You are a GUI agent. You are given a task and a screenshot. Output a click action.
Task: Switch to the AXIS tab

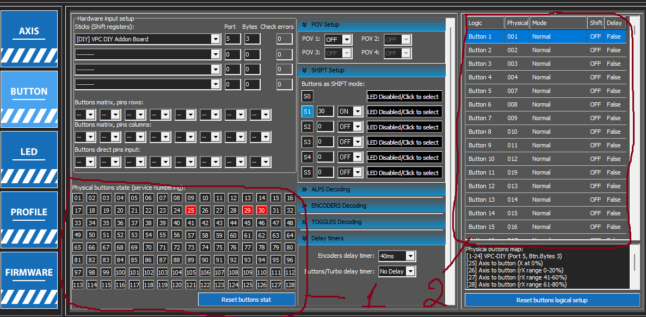point(29,37)
